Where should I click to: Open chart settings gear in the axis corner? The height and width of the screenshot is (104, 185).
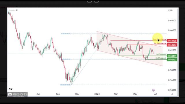point(172,94)
